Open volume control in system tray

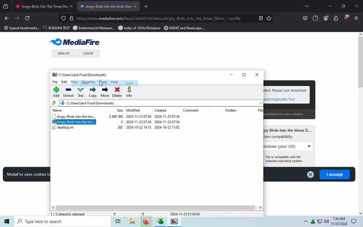point(326,221)
